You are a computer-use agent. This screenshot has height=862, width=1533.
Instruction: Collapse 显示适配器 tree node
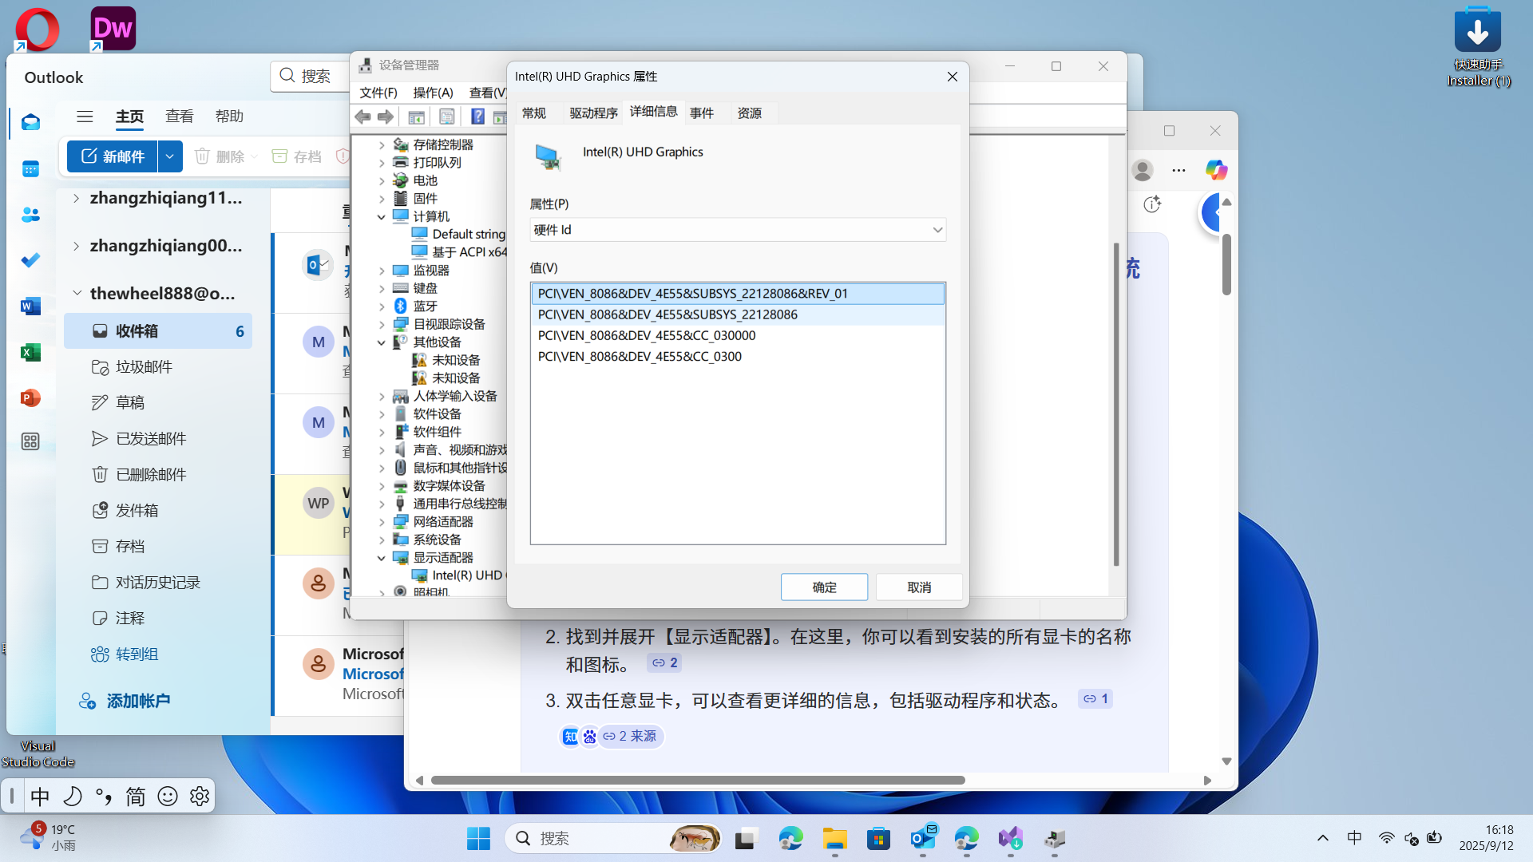[x=382, y=558]
